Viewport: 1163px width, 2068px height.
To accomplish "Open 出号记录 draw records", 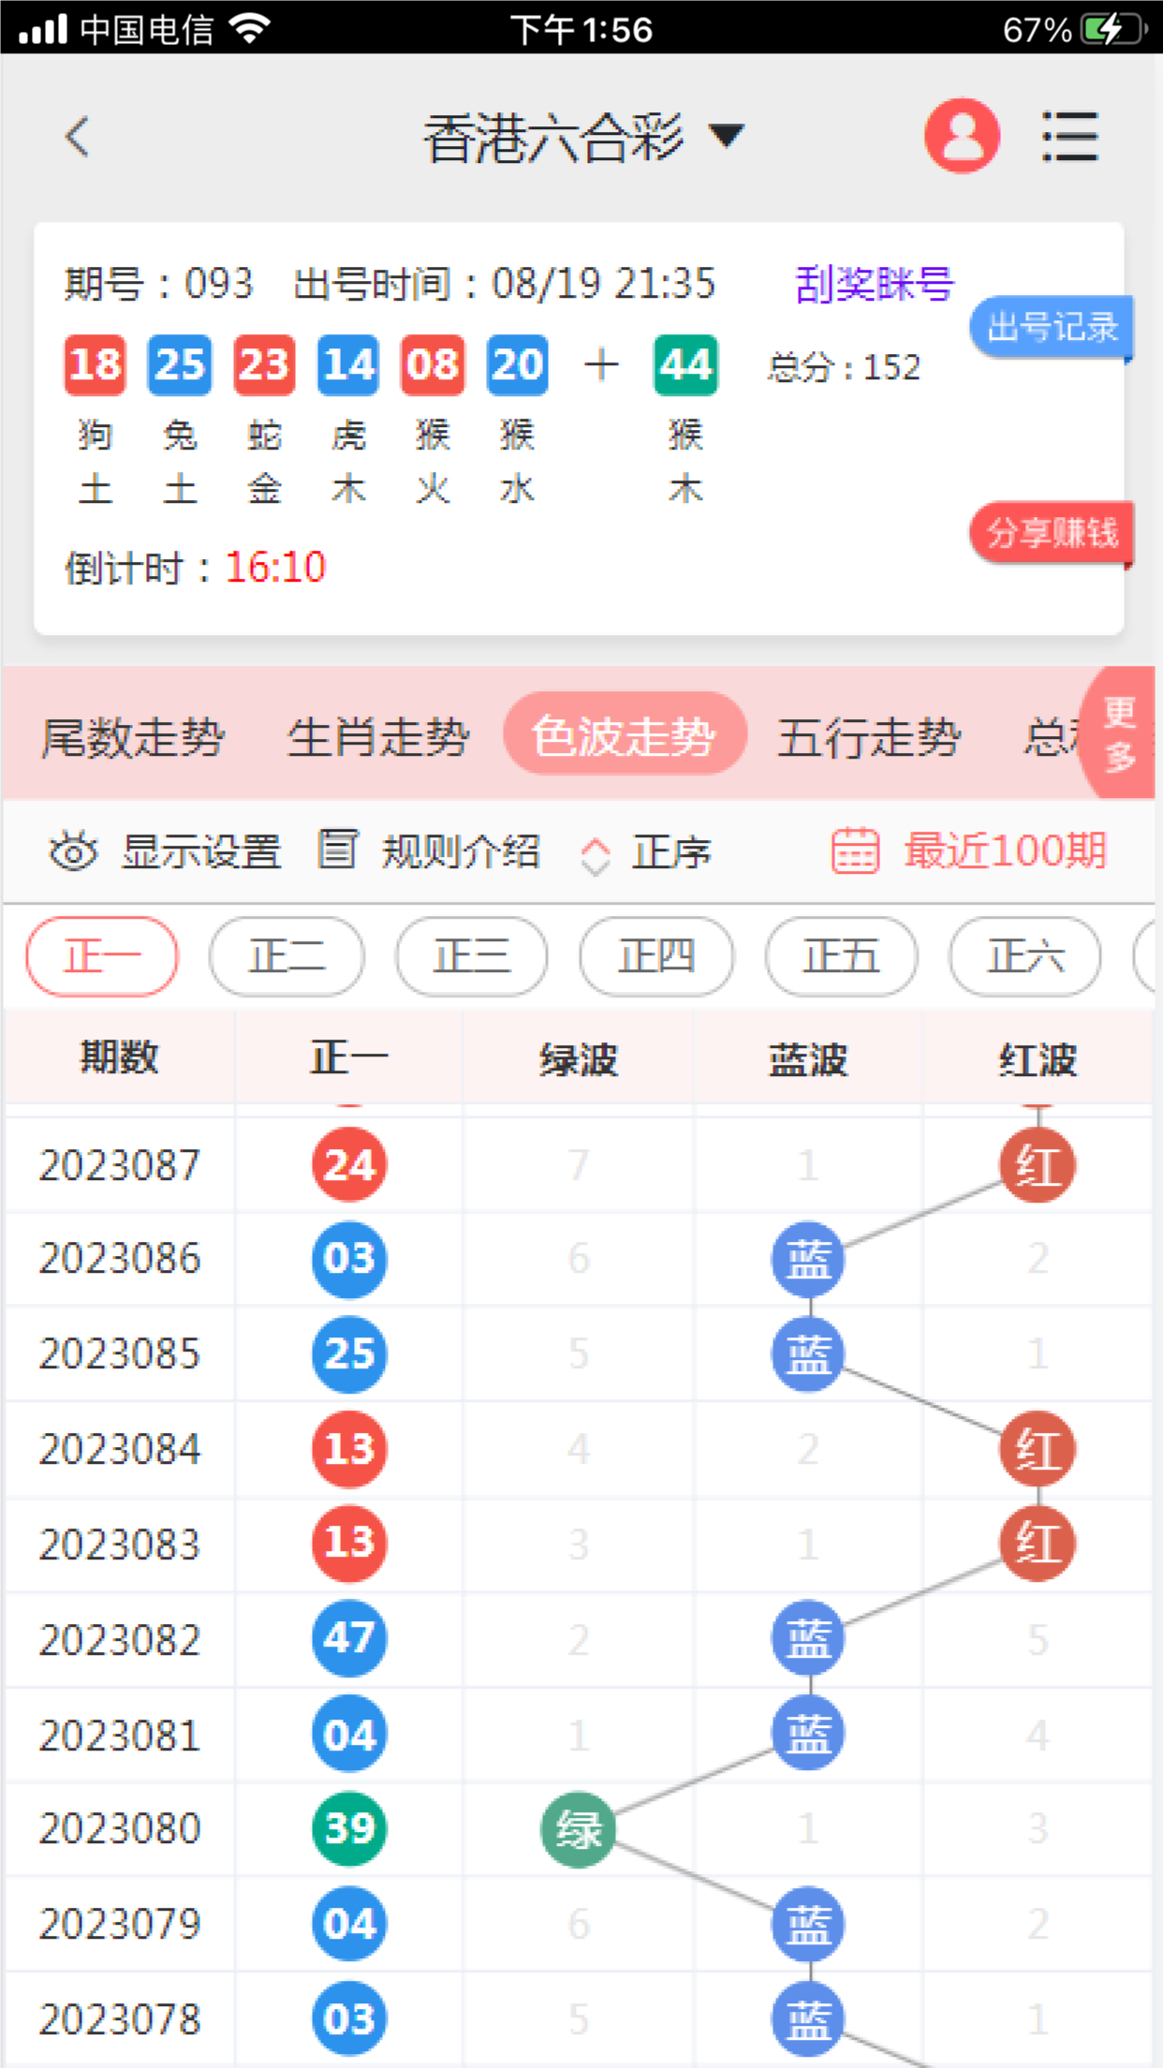I will pyautogui.click(x=1052, y=327).
